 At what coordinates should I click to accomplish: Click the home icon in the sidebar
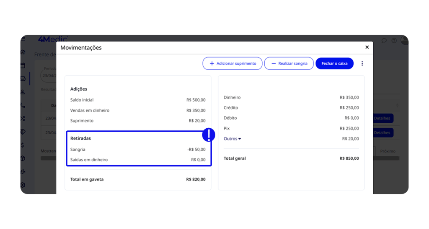click(23, 52)
